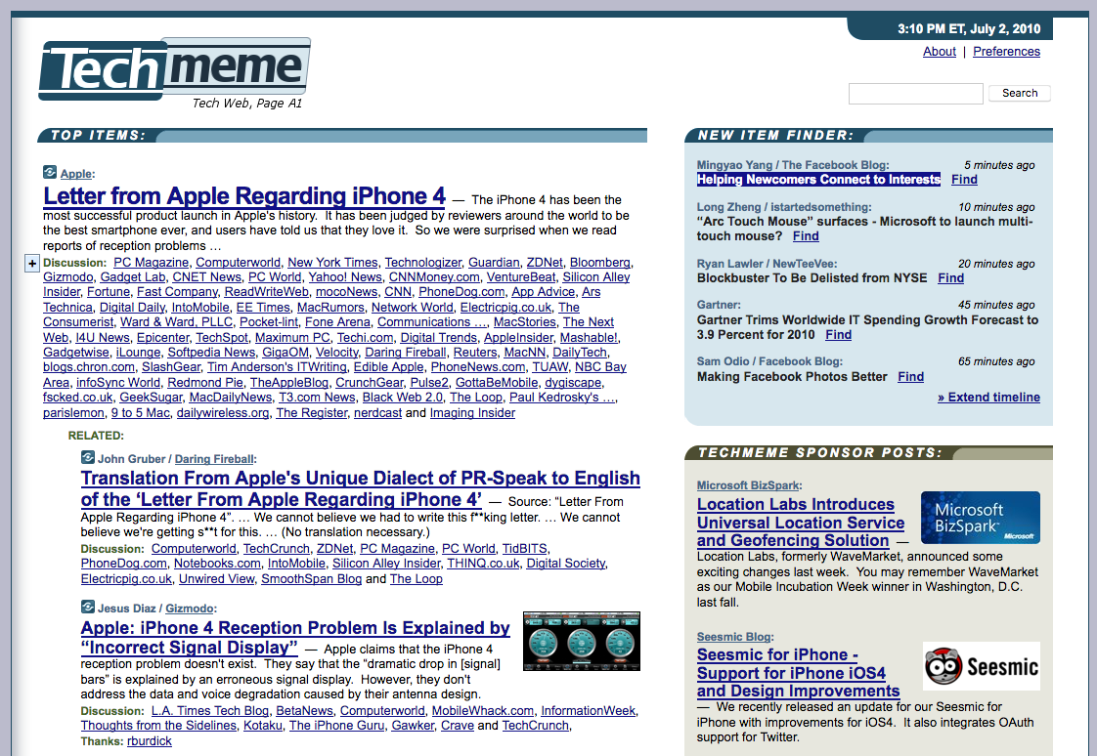Open PC Magazine link in top discussion
Screen dimensions: 1097x756
pyautogui.click(x=152, y=262)
